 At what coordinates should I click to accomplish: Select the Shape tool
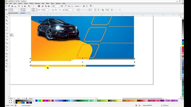pyautogui.click(x=7, y=17)
